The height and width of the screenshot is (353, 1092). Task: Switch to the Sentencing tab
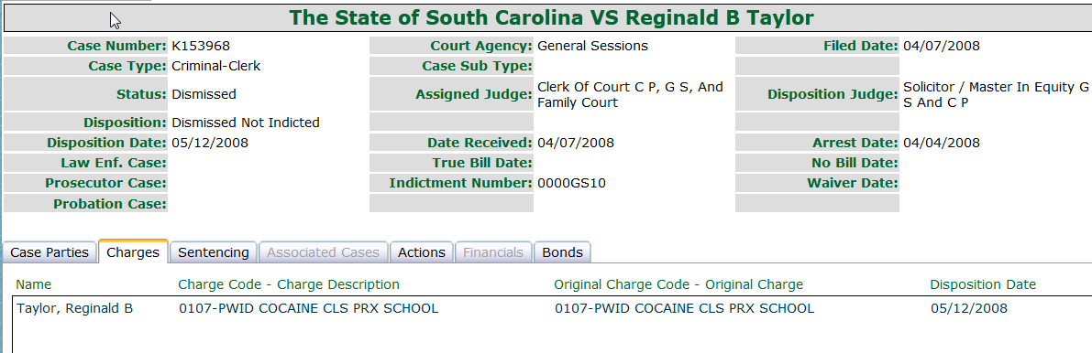(213, 252)
